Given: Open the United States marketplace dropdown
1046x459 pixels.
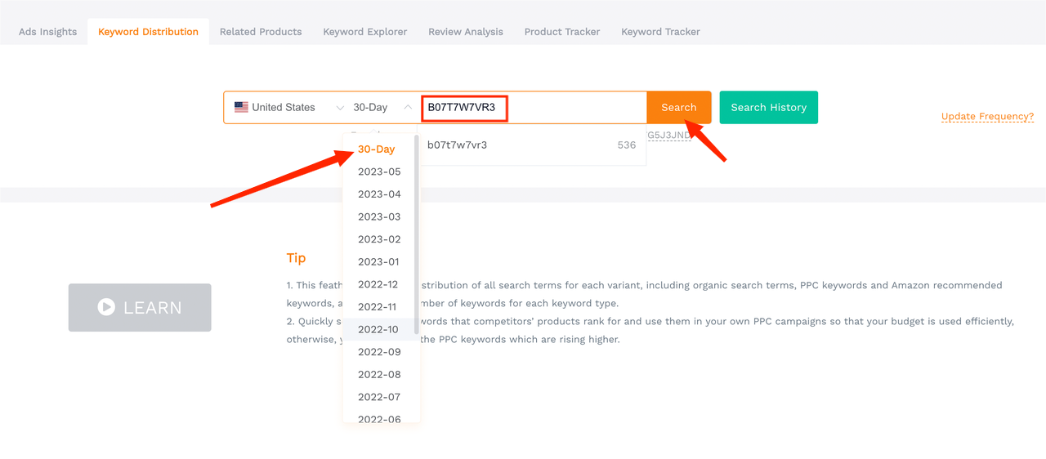Looking at the screenshot, I should point(289,108).
